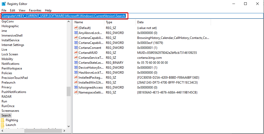
Task: Select the (Default) string value icon
Action: (76, 28)
